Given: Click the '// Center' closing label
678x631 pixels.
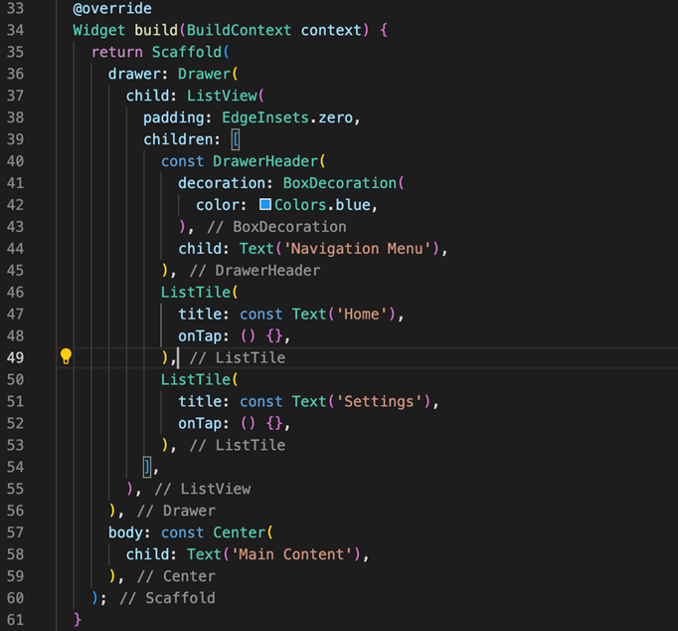Looking at the screenshot, I should click(176, 576).
